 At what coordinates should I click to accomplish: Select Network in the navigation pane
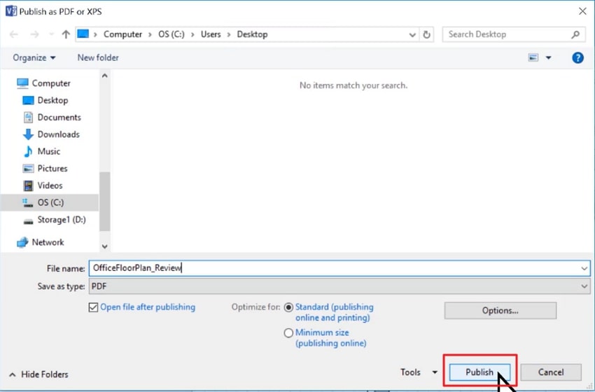(x=40, y=242)
